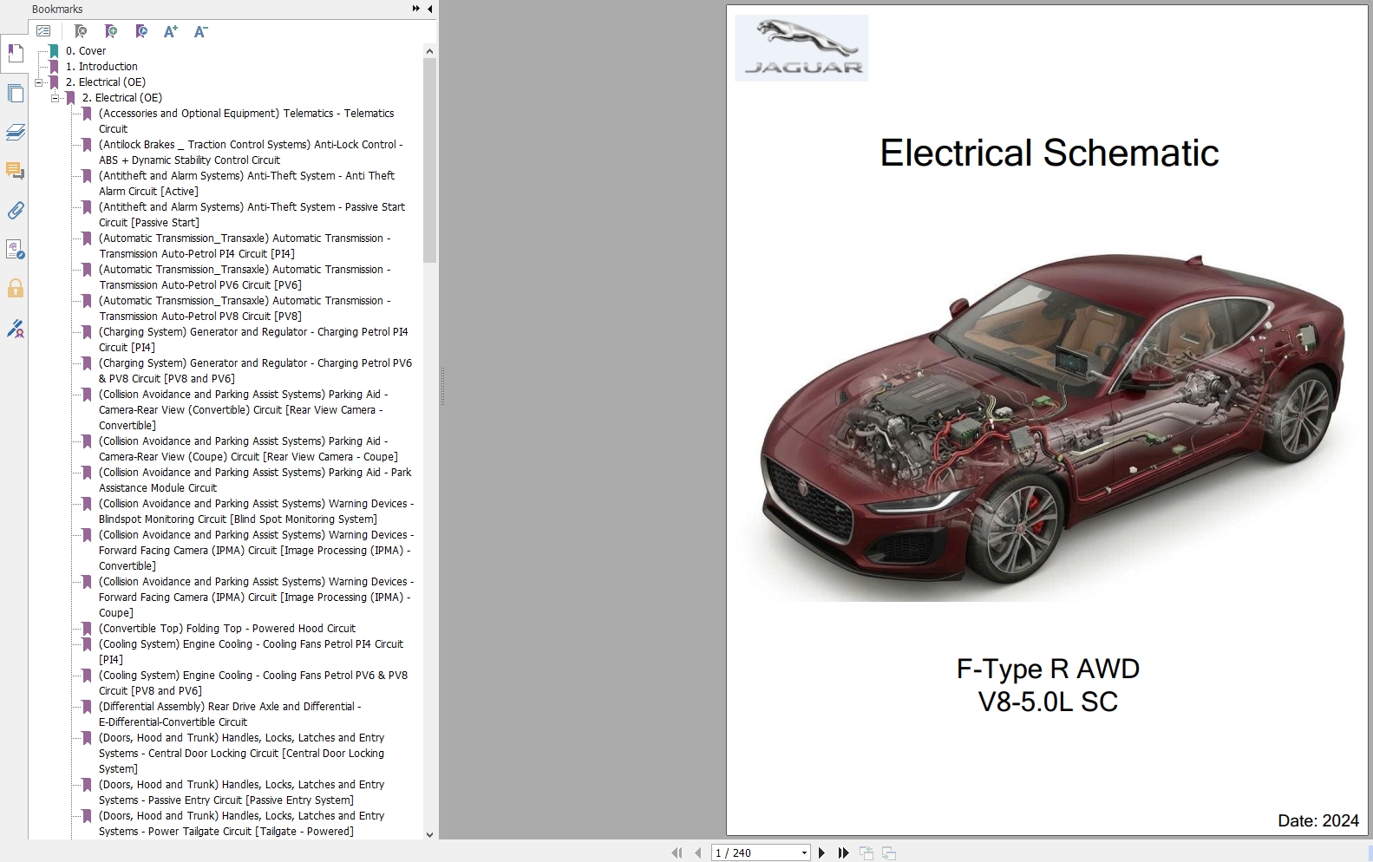This screenshot has width=1373, height=862.
Task: Click the bookmarks panel scroll down arrow
Action: (429, 834)
